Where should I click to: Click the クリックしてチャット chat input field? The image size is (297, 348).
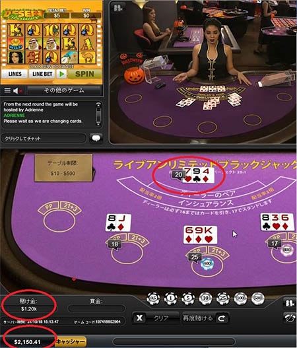point(44,138)
